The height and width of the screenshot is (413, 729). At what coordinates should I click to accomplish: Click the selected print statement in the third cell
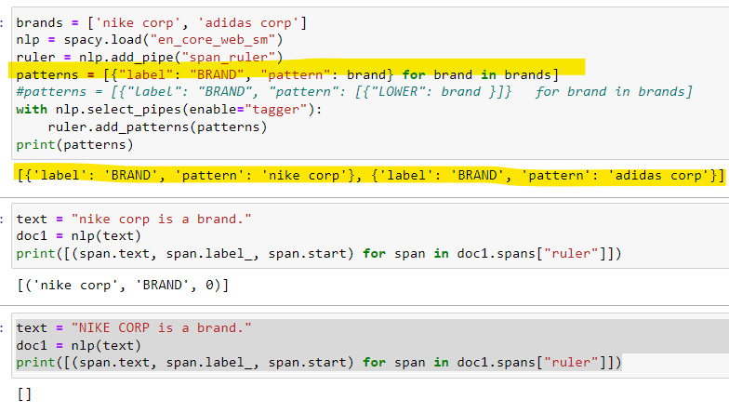tap(318, 363)
